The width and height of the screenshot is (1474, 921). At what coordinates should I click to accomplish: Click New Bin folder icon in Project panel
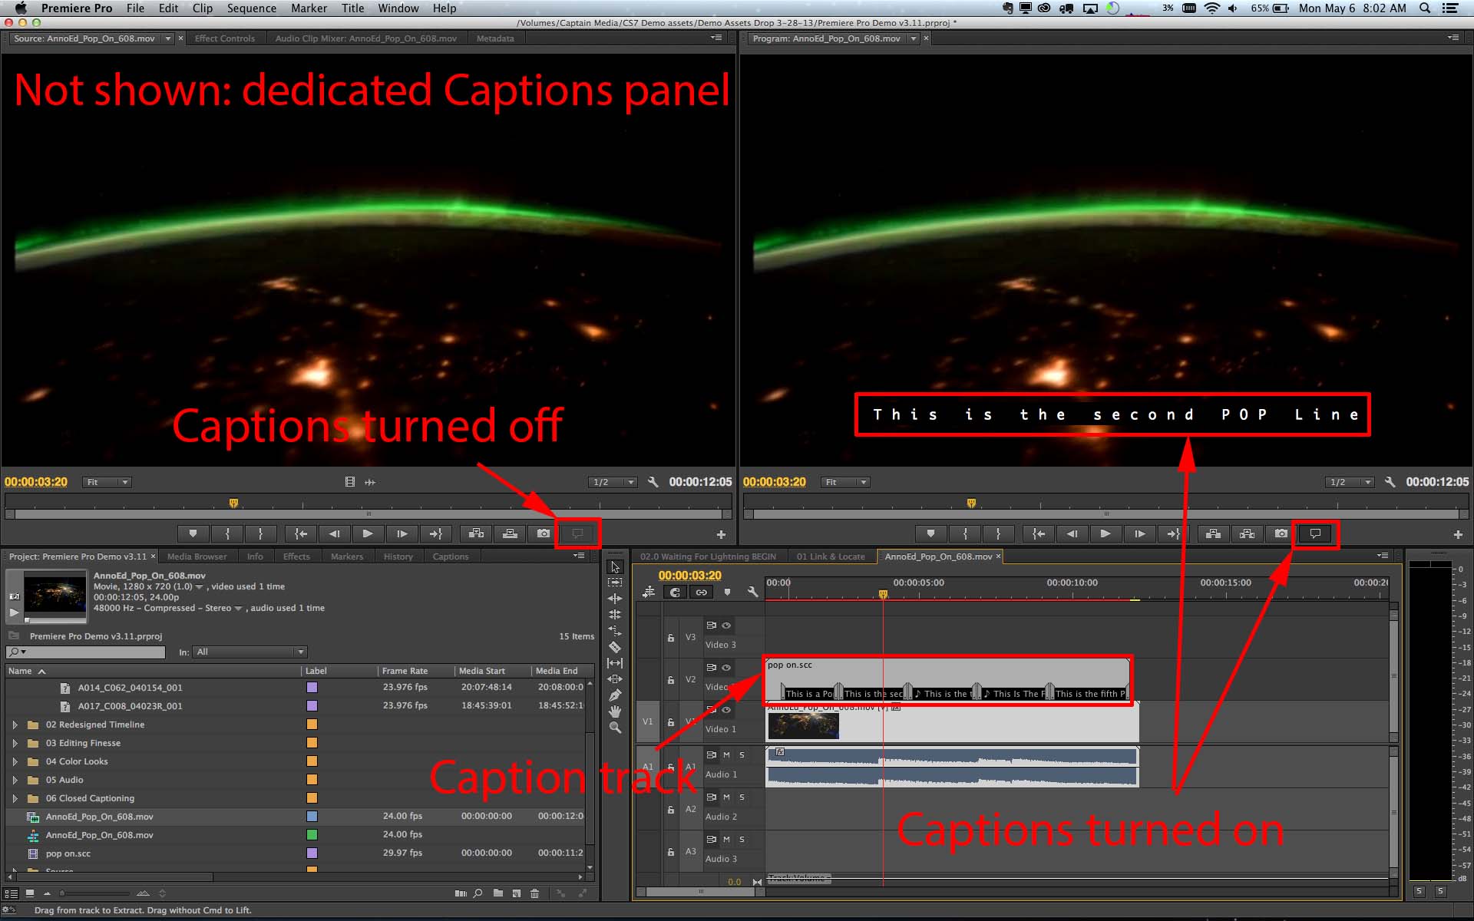[x=498, y=893]
